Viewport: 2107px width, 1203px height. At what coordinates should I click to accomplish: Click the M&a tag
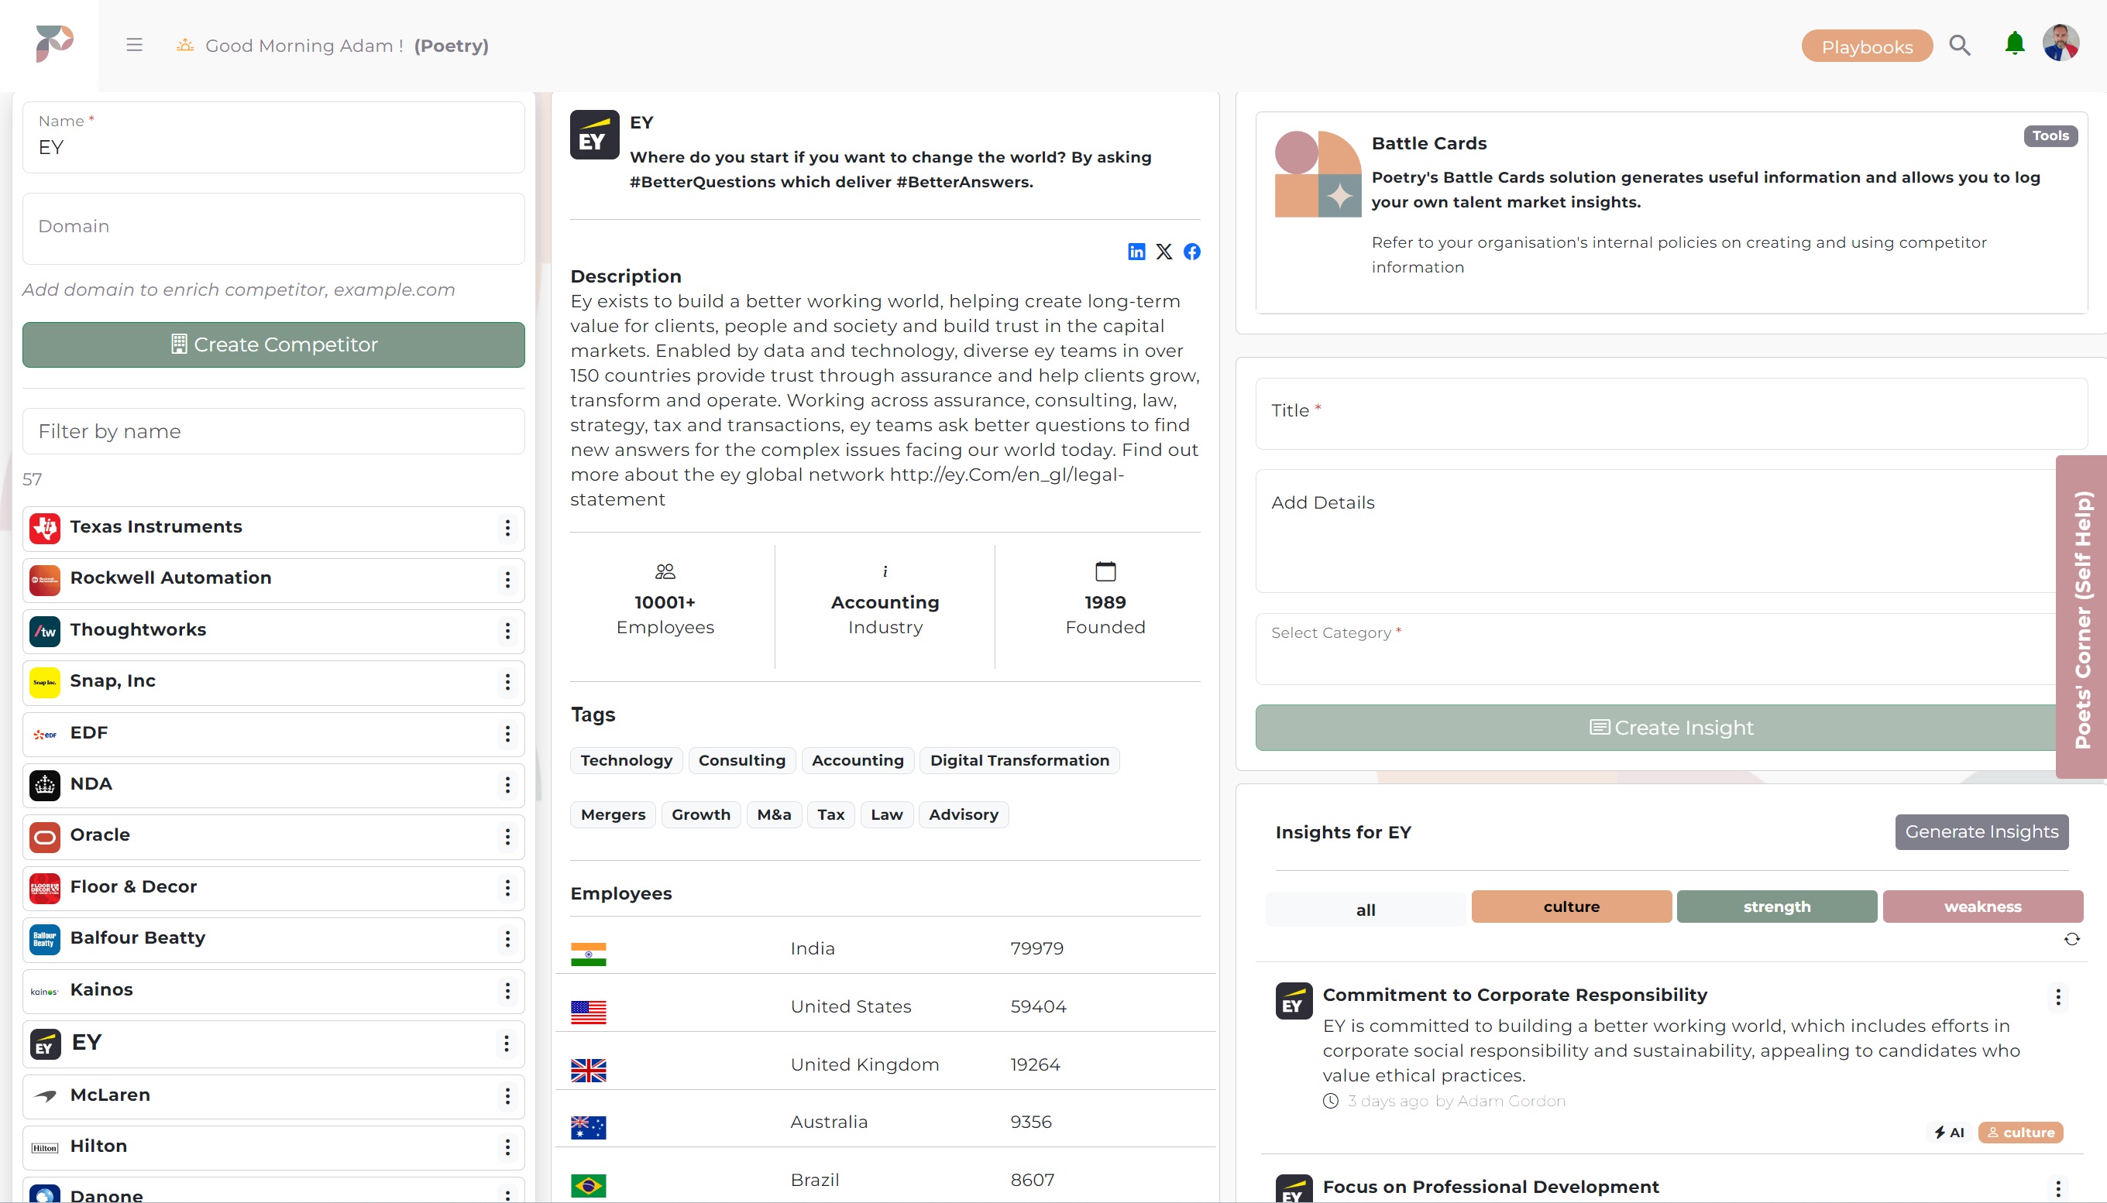(x=774, y=814)
